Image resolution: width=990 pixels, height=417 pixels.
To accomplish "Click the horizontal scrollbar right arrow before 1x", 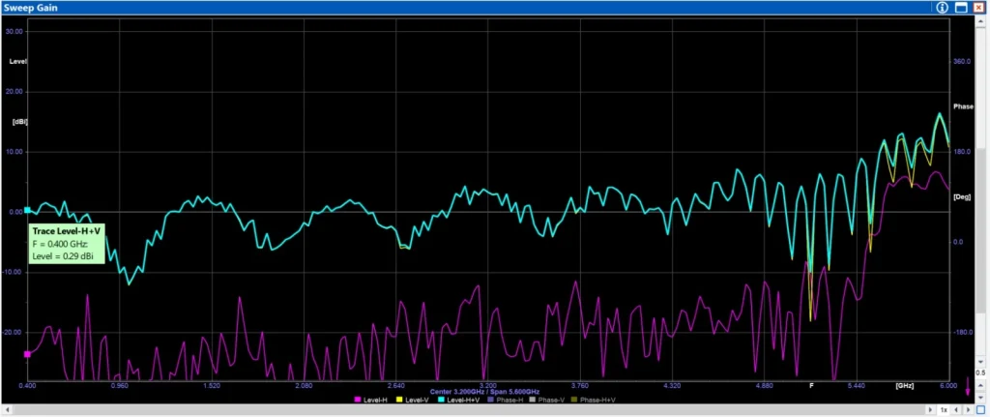I will [x=930, y=410].
